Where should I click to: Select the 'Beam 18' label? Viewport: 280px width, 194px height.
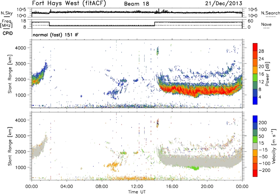pyautogui.click(x=136, y=4)
